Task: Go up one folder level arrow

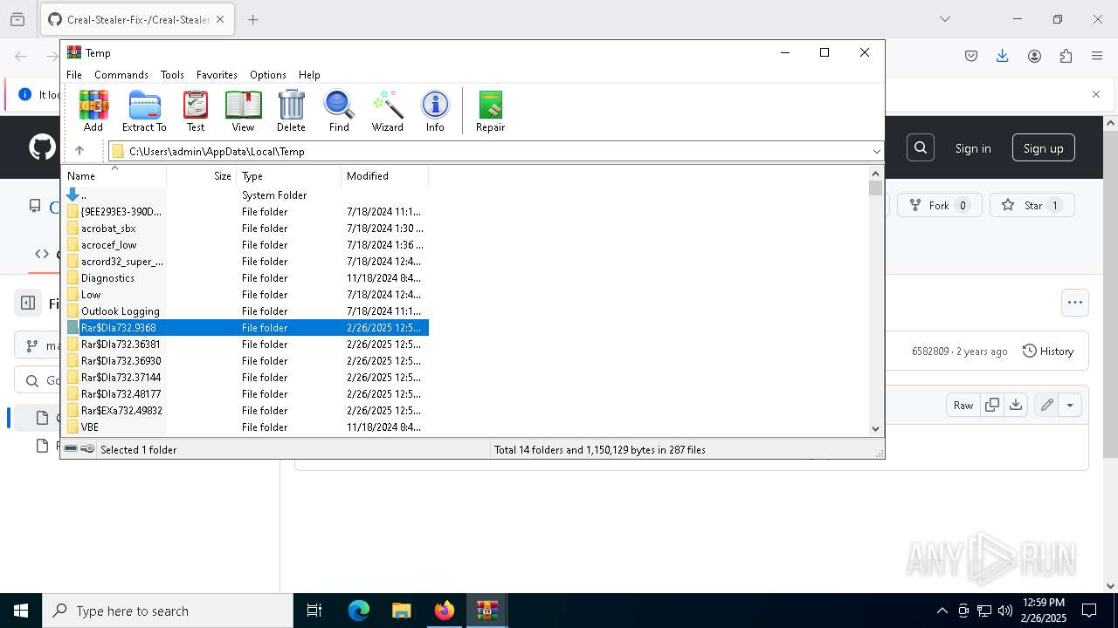Action: (x=79, y=151)
